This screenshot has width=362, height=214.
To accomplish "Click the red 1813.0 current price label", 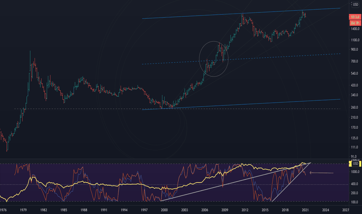I will coord(355,17).
